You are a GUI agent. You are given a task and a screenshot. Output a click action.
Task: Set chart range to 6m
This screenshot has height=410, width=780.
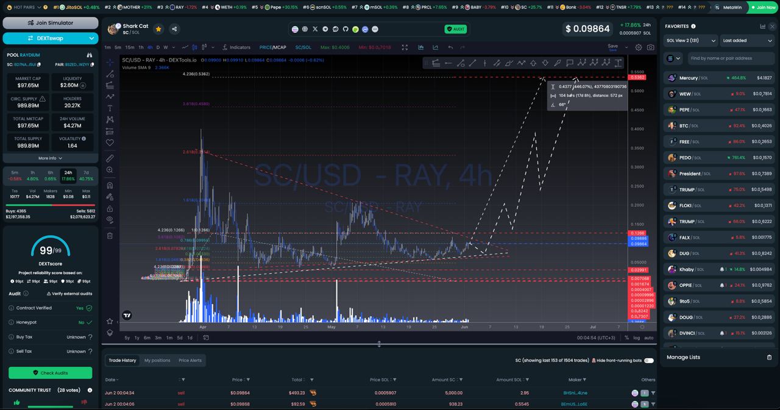point(147,338)
